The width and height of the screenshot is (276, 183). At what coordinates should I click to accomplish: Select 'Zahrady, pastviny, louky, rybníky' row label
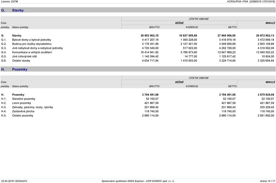coord(32,107)
